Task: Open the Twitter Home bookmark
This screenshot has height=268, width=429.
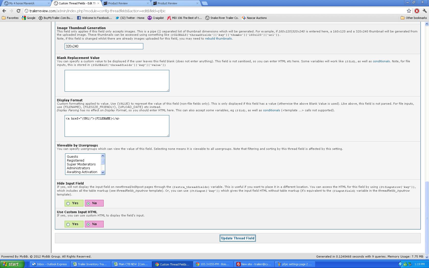Action: [130, 18]
